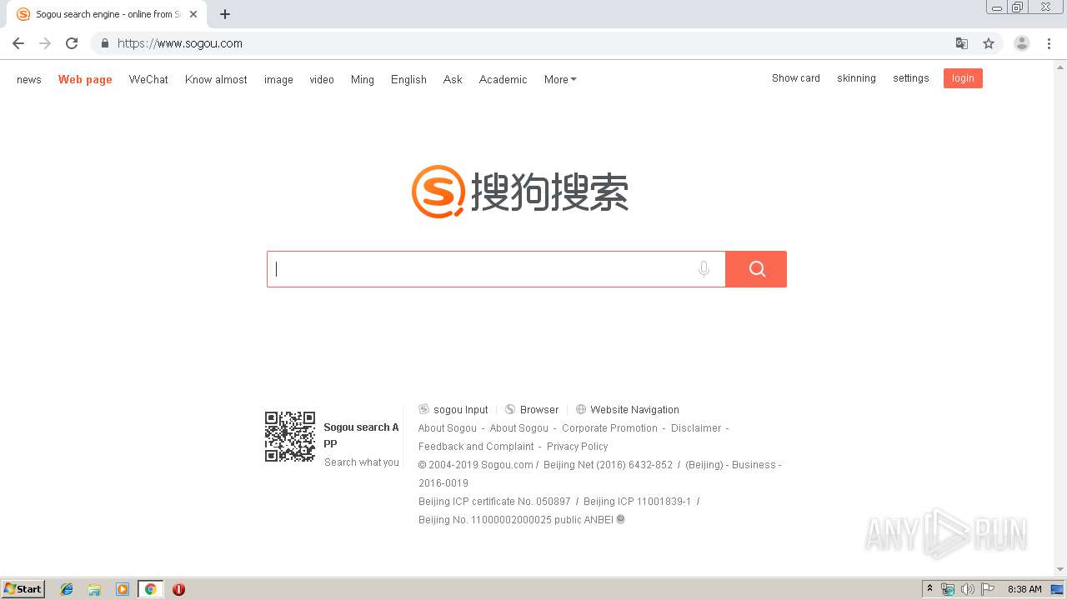1067x600 pixels.
Task: Click the taskbar clock showing 8:38 AM
Action: click(1024, 589)
